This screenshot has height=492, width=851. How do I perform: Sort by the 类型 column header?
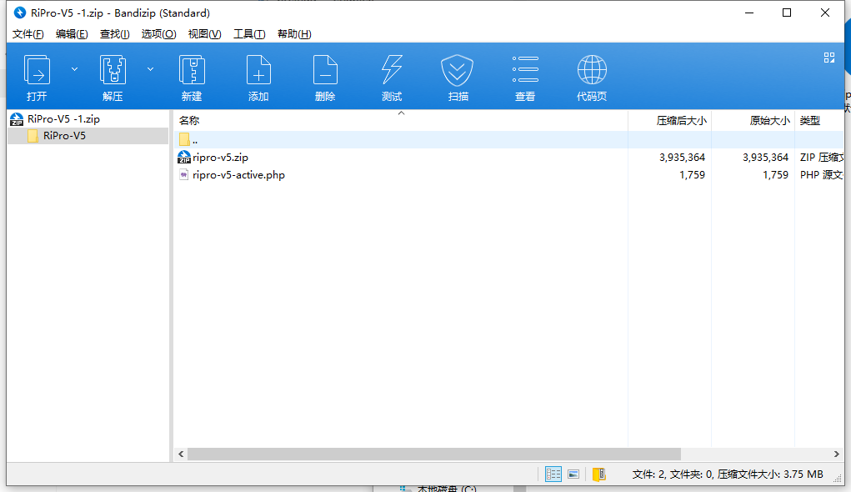coord(819,121)
